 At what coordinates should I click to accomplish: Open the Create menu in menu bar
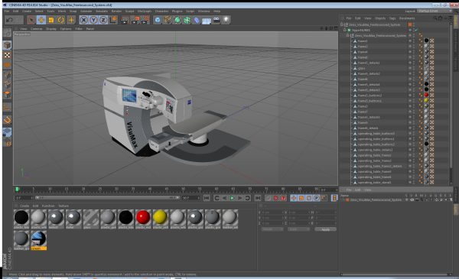point(27,11)
